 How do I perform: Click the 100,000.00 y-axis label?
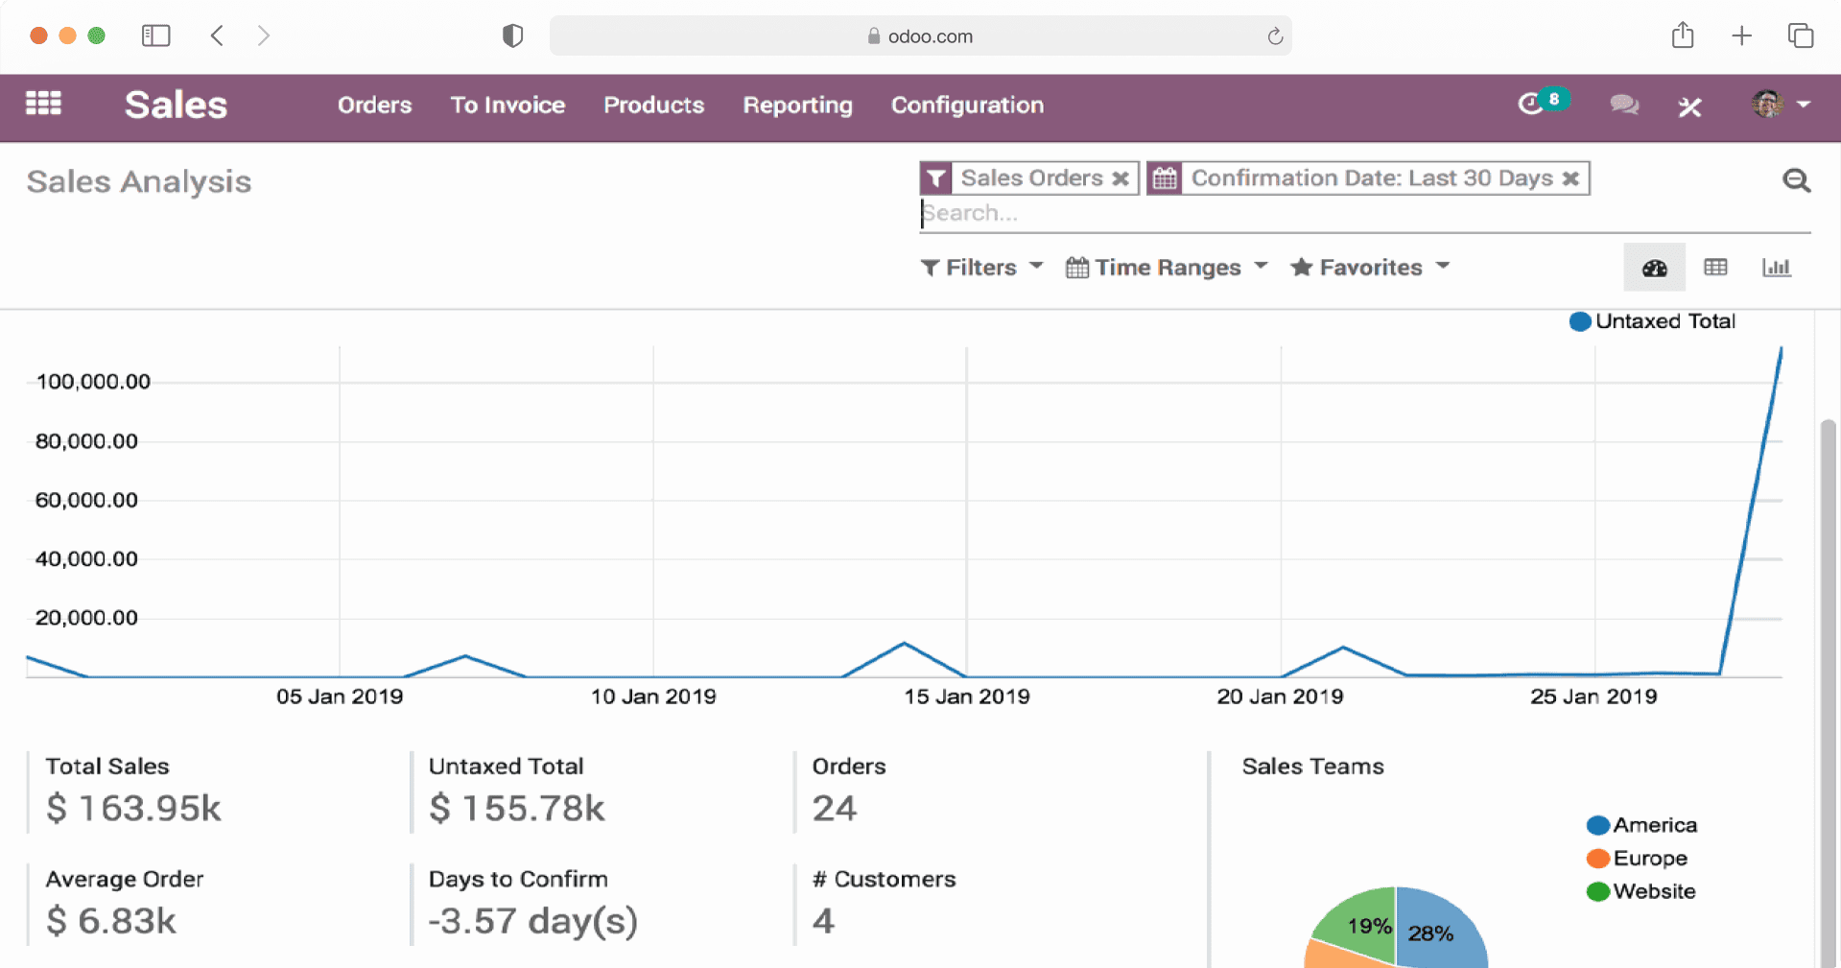point(93,382)
